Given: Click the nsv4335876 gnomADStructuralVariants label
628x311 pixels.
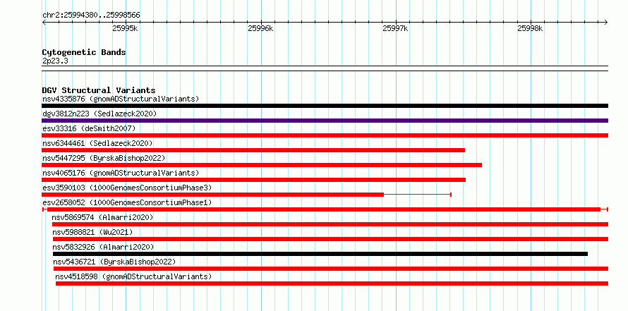Looking at the screenshot, I should pos(121,99).
